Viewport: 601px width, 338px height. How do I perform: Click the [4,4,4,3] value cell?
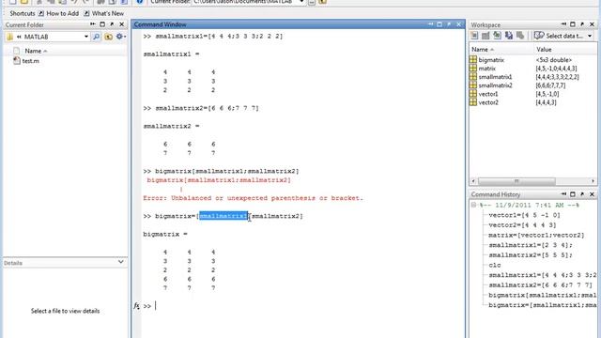(x=546, y=102)
